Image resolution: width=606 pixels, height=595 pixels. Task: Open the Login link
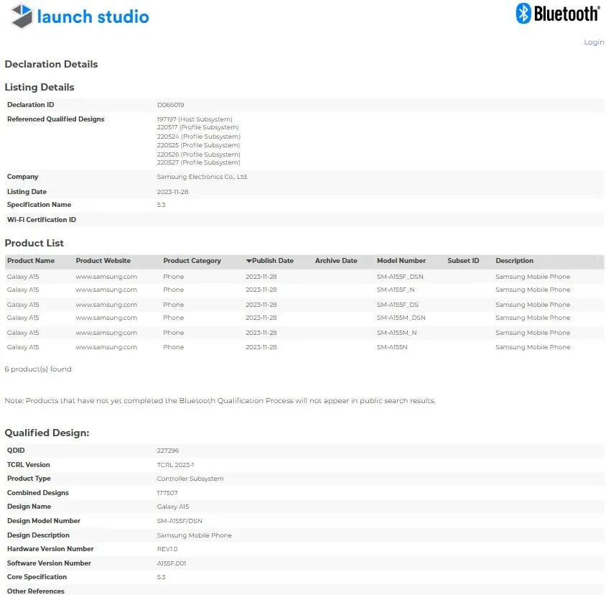(593, 42)
